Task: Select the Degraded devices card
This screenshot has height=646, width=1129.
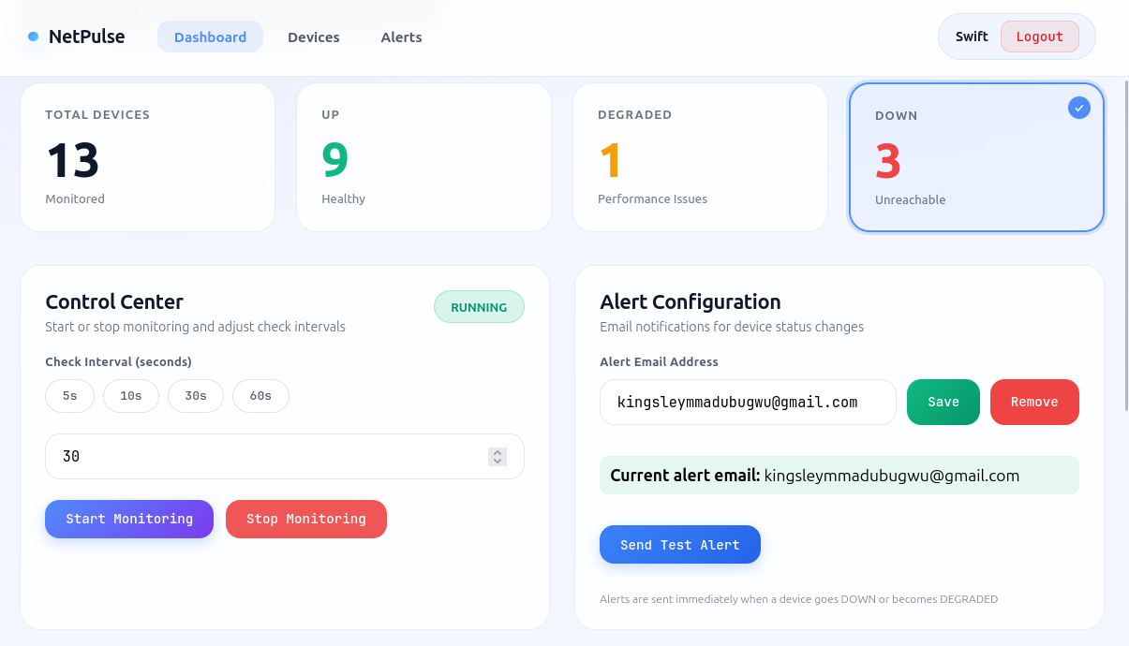Action: 700,157
